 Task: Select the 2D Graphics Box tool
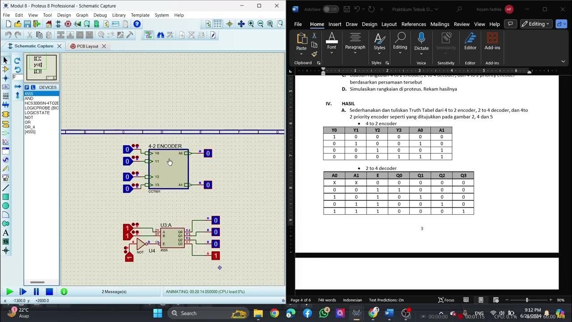[x=6, y=197]
